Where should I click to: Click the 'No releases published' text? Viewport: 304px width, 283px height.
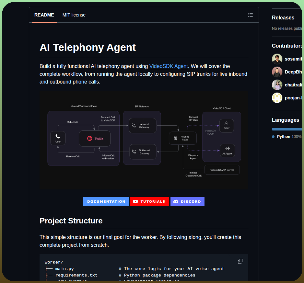[x=287, y=28]
